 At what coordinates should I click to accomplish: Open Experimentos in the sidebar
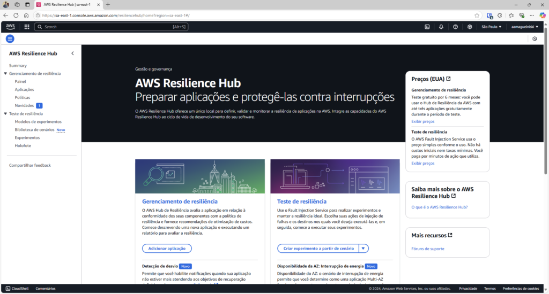27,137
